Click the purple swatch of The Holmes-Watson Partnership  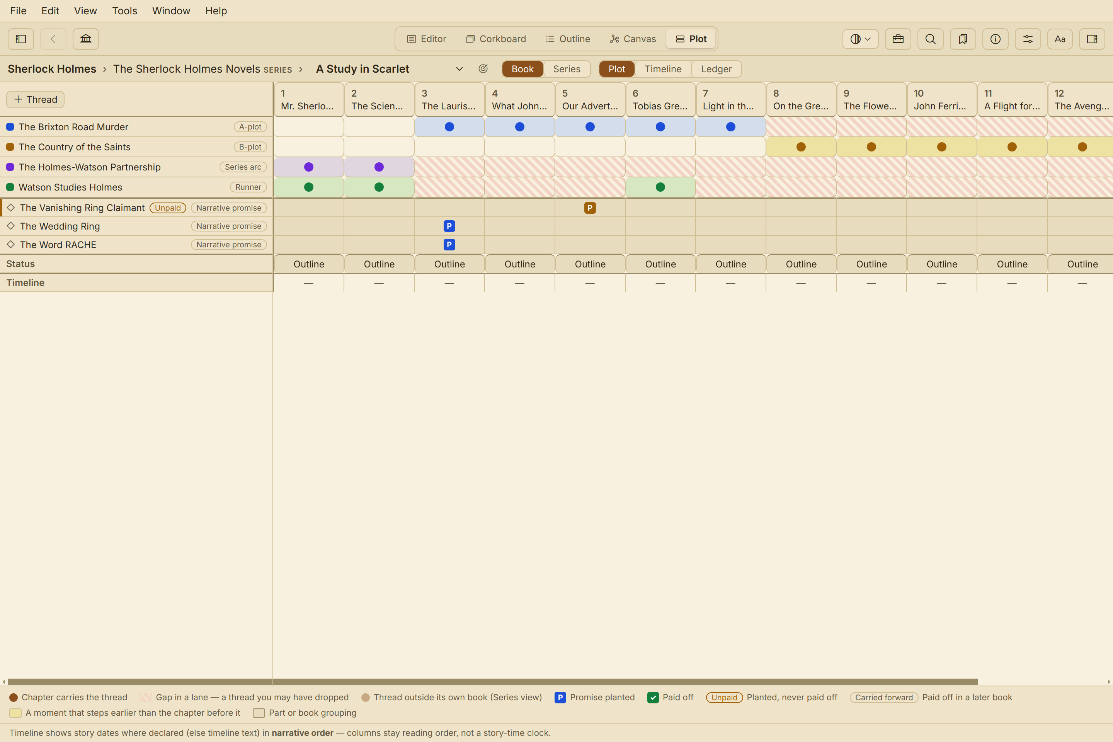(x=10, y=167)
